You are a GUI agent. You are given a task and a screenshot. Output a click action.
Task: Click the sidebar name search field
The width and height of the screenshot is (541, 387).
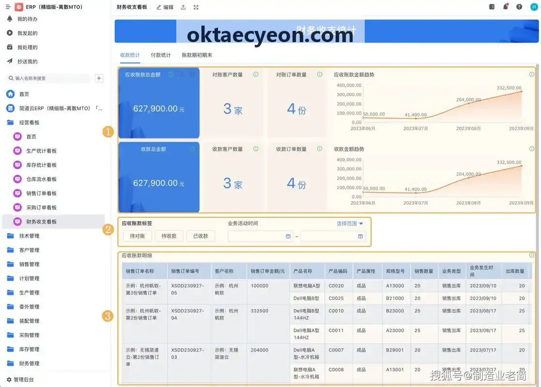(x=49, y=78)
